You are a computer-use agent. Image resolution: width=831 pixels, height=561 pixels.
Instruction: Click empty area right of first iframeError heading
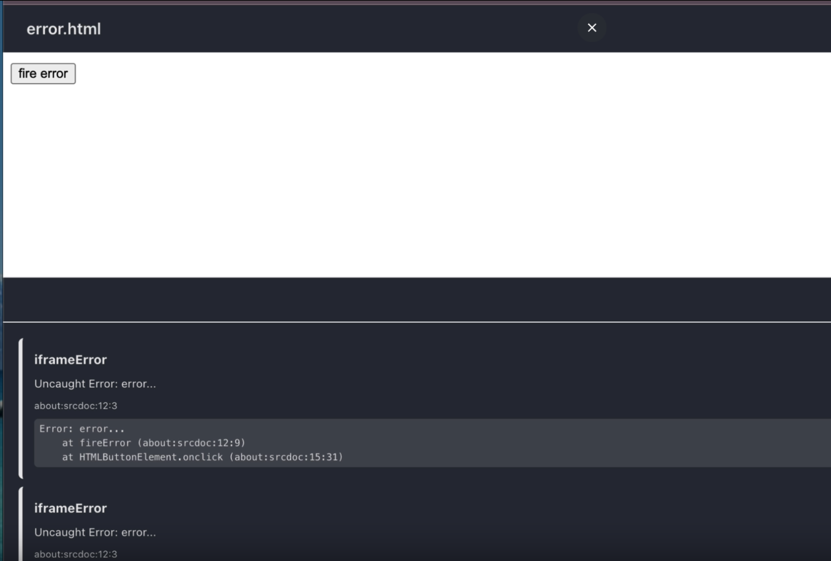[x=432, y=359]
